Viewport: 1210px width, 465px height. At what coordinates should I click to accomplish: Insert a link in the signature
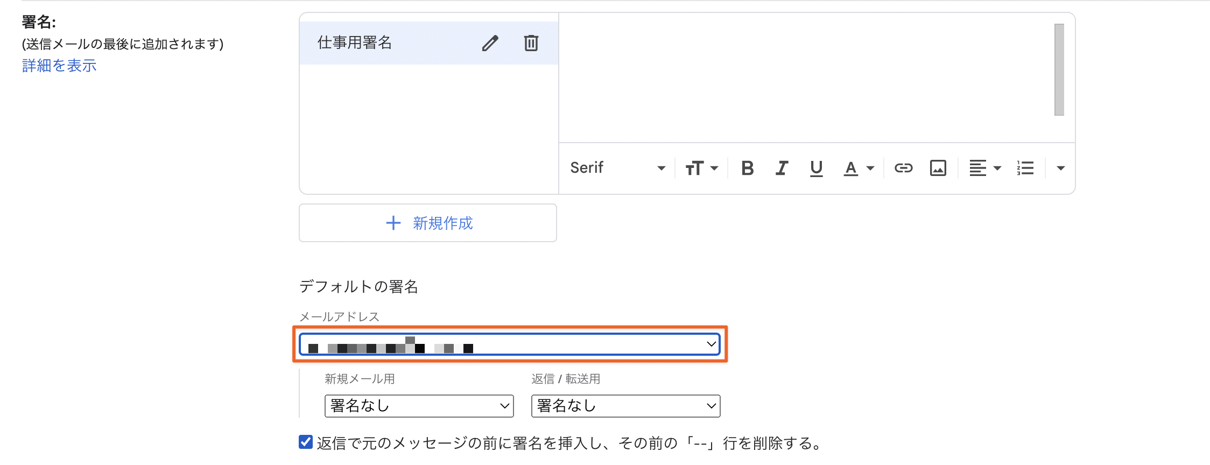pos(903,168)
